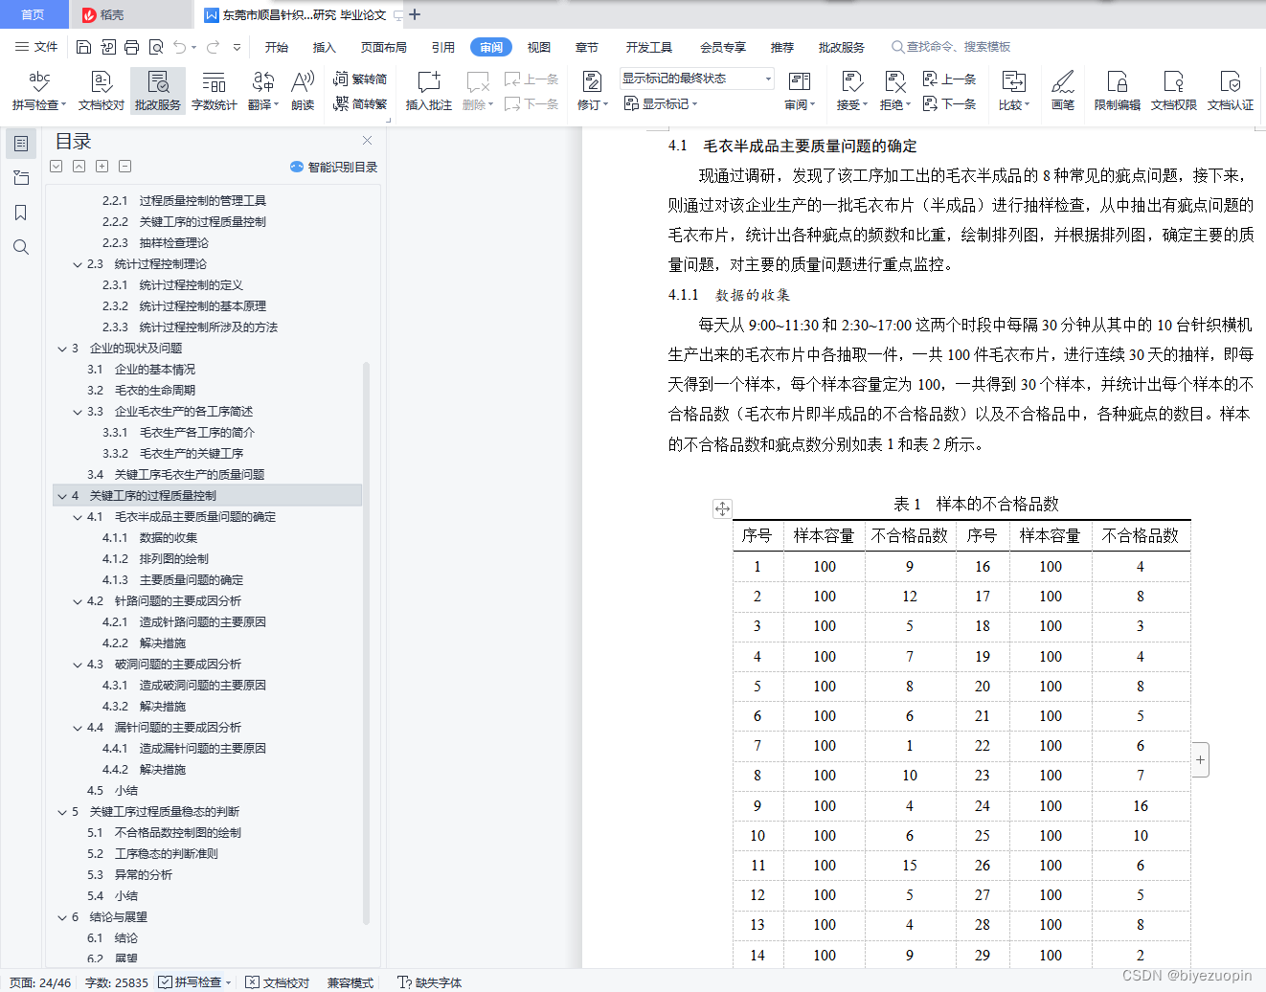Open 批改服务 ribbon button
Viewport: 1266px width, 992px height.
(x=158, y=91)
